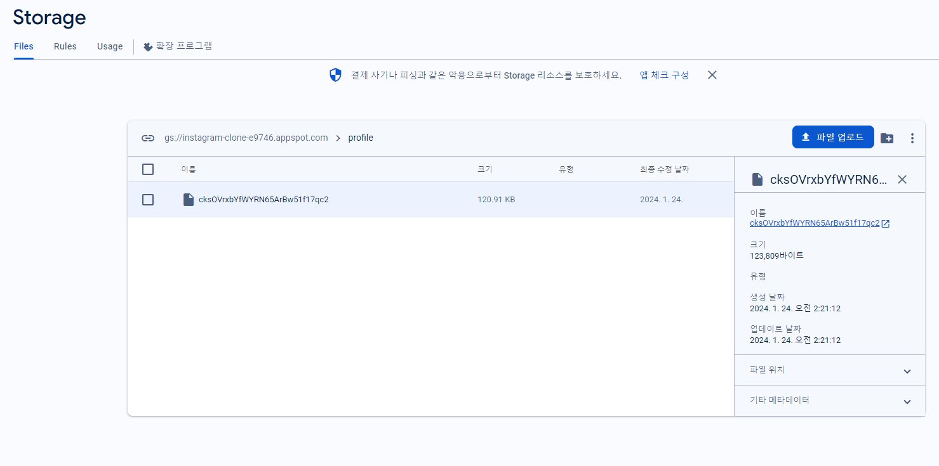Click the extensions icon beside 확장 프로그램
The width and height of the screenshot is (939, 466).
pyautogui.click(x=148, y=46)
